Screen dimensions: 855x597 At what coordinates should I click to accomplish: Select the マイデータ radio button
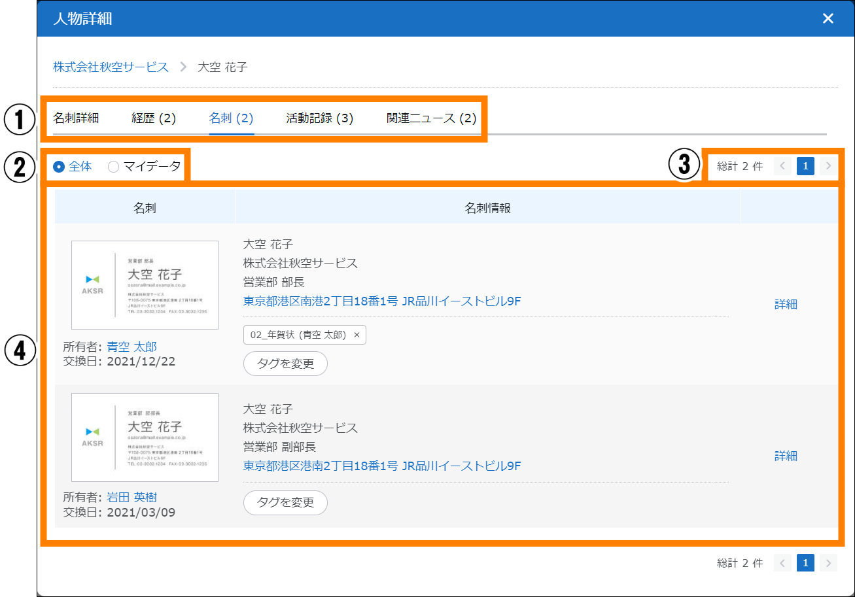point(113,167)
